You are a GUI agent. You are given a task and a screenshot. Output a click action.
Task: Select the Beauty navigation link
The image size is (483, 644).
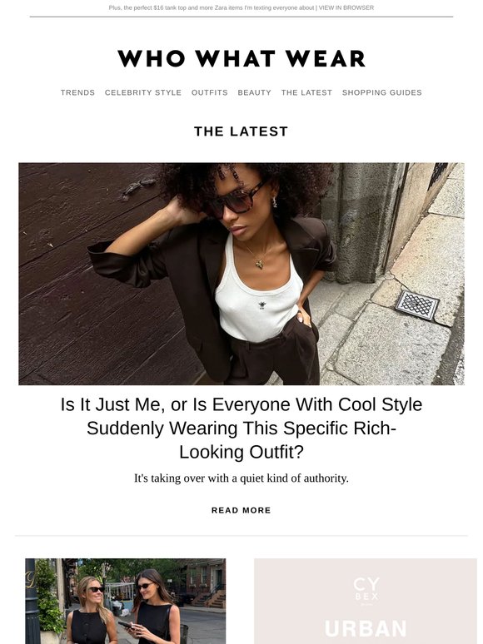(x=255, y=92)
